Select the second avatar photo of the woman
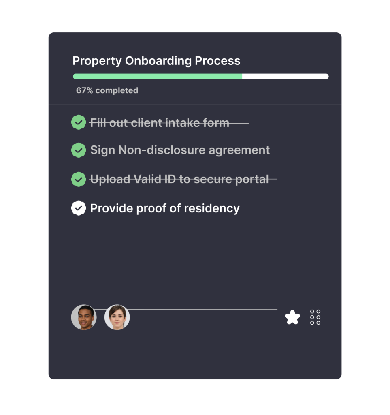Image resolution: width=390 pixels, height=415 pixels. coord(117,317)
